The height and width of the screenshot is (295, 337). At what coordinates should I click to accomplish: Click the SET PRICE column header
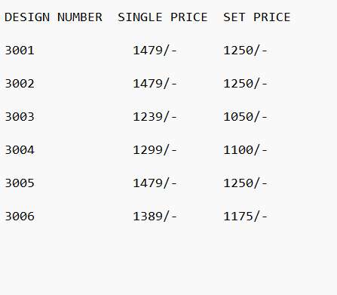point(256,17)
